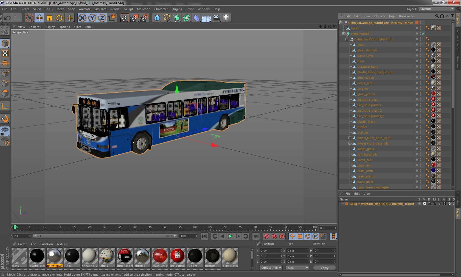Viewport: 461px width, 277px height.
Task: Switch to Edges mode
Action: (x=5, y=83)
